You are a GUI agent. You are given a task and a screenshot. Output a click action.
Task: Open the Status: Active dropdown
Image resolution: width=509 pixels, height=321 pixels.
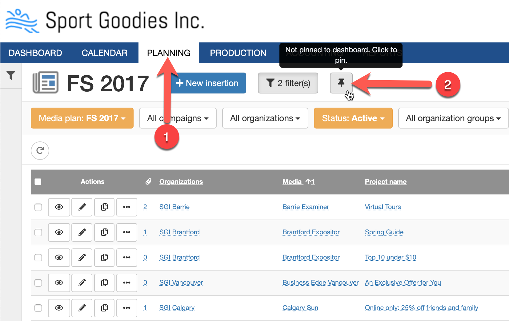(353, 118)
